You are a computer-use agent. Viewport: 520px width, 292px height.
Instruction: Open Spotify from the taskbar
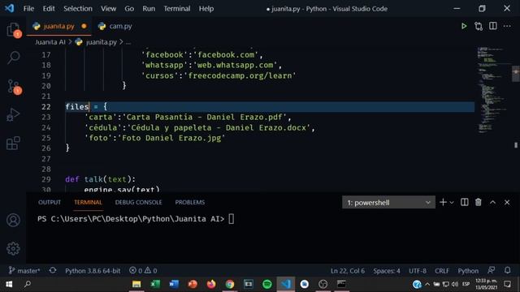pyautogui.click(x=267, y=284)
